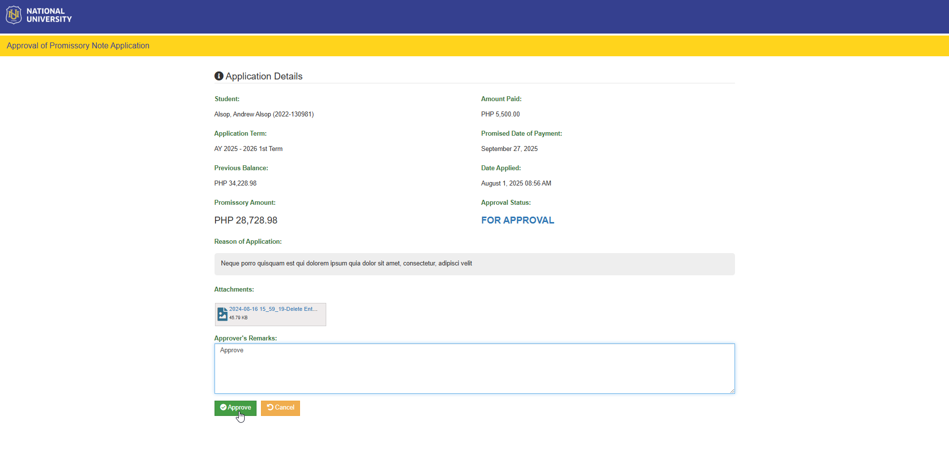Viewport: 949px width, 449px height.
Task: Grab the remarks textarea resize handle
Action: 732,391
